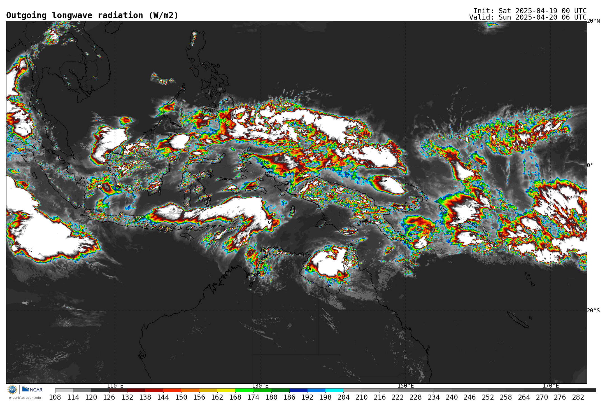Click the 150°E longitude label
The image size is (605, 401).
coord(406,386)
